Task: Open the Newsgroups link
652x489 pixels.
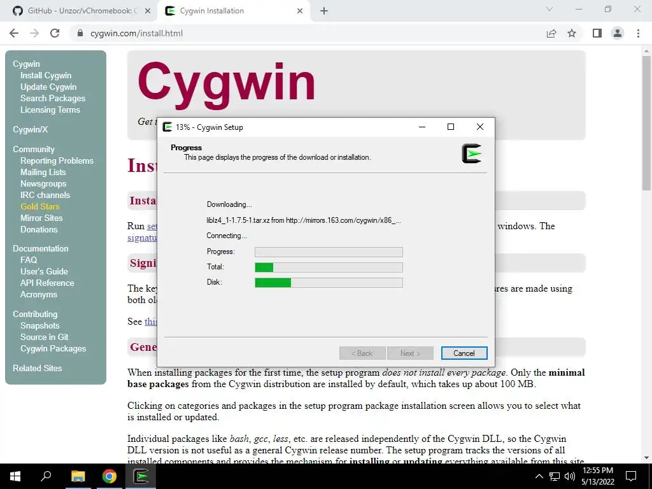Action: [43, 183]
